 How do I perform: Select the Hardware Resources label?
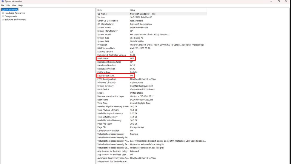(x=15, y=13)
